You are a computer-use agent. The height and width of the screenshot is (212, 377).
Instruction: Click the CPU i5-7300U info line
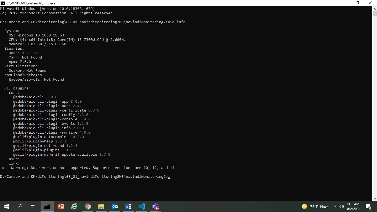tap(67, 39)
